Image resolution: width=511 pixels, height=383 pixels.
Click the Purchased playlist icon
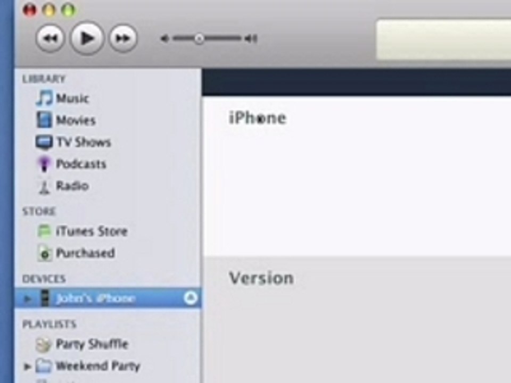click(x=45, y=253)
